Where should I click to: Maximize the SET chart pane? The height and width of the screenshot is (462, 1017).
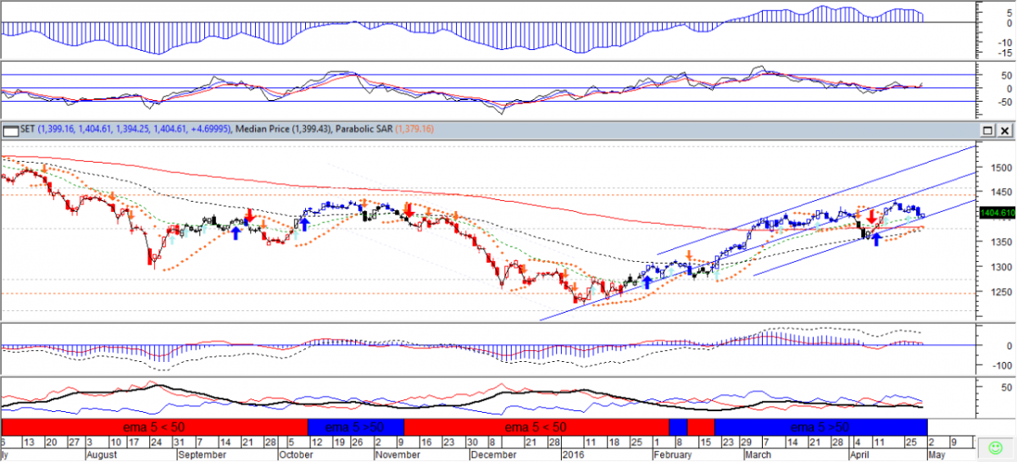click(988, 131)
